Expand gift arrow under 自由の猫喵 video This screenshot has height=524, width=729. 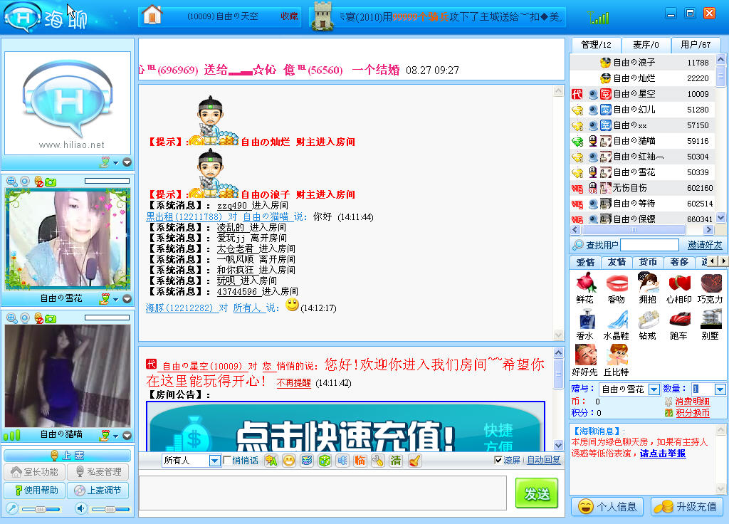point(116,436)
